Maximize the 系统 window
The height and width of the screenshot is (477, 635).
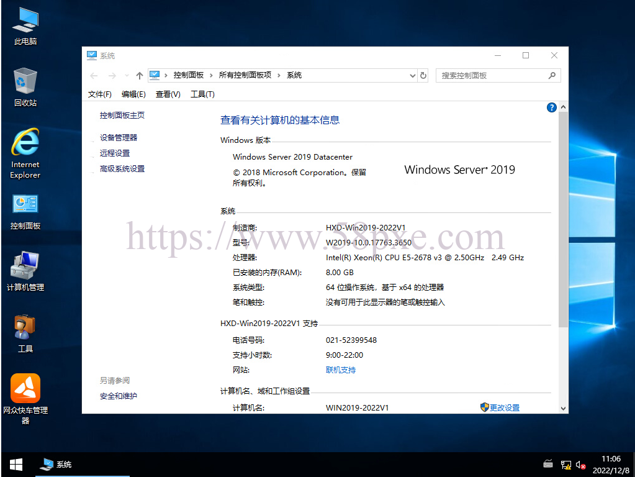(526, 55)
